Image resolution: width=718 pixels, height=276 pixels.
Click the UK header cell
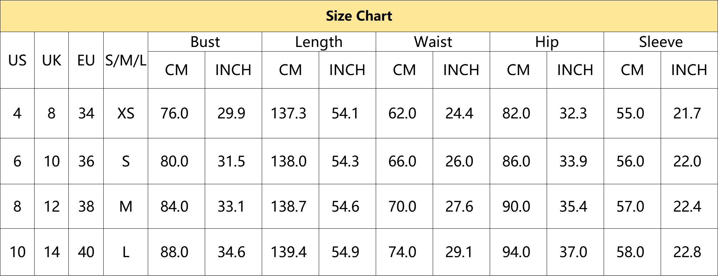(x=51, y=60)
